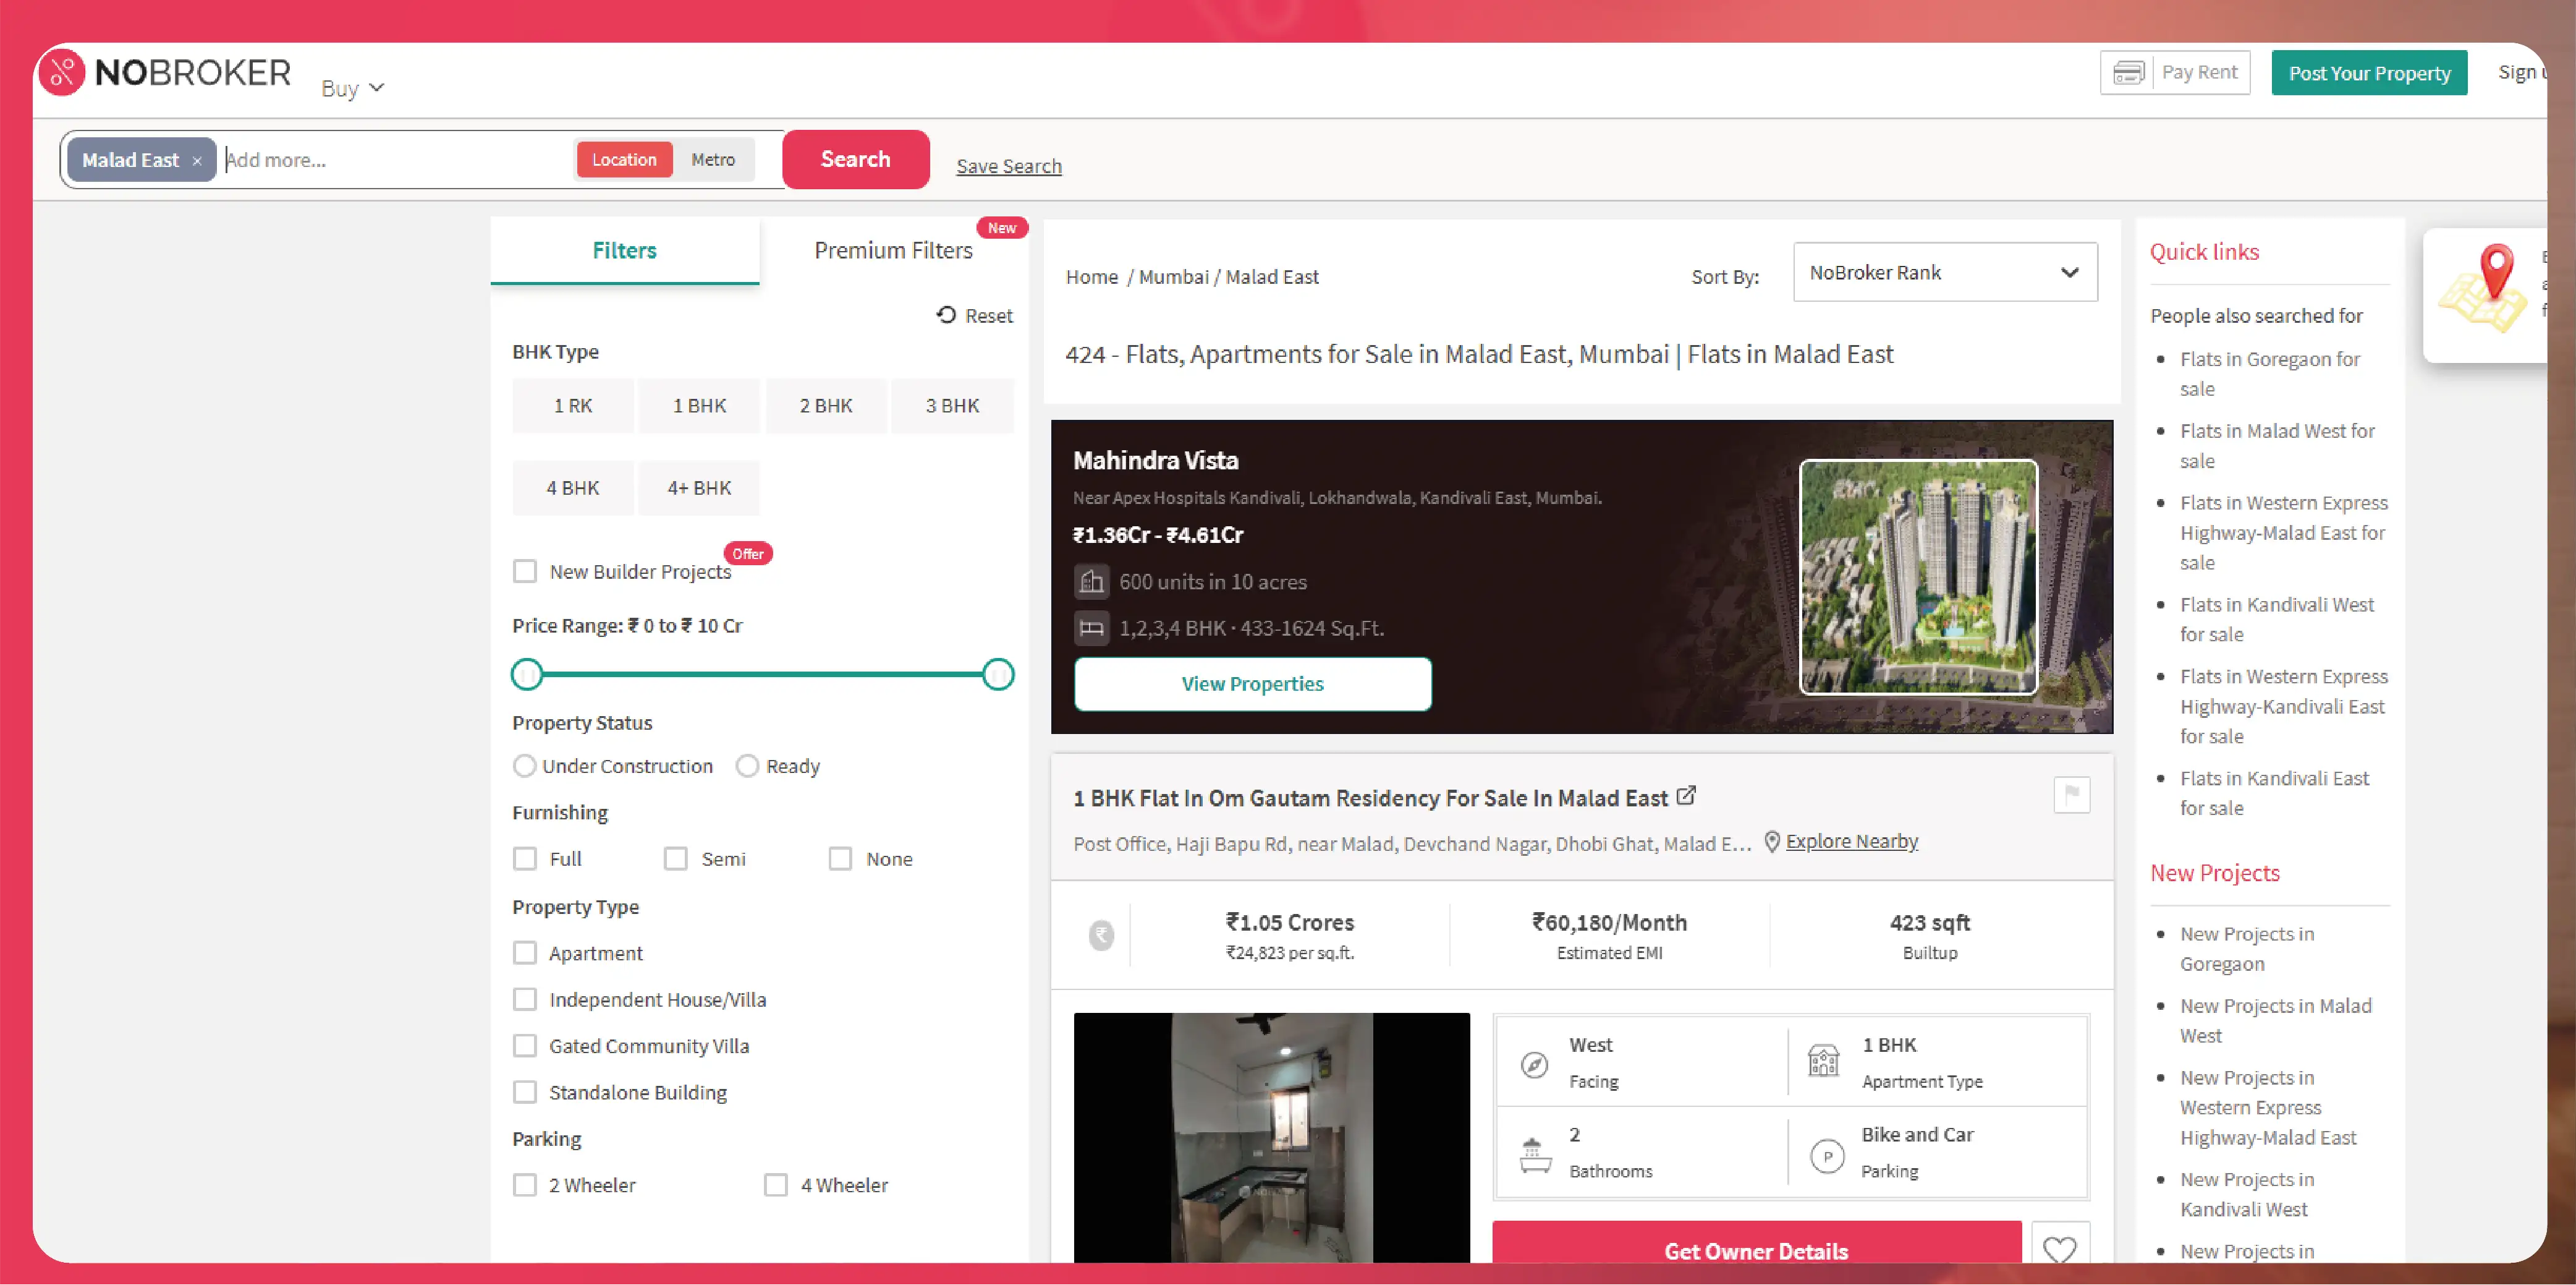This screenshot has width=2576, height=1285.
Task: Open listing in new tab icon
Action: point(1686,796)
